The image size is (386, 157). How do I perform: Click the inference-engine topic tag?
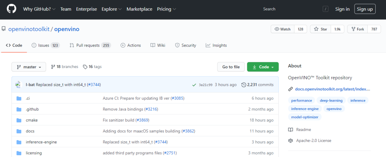click(305, 109)
